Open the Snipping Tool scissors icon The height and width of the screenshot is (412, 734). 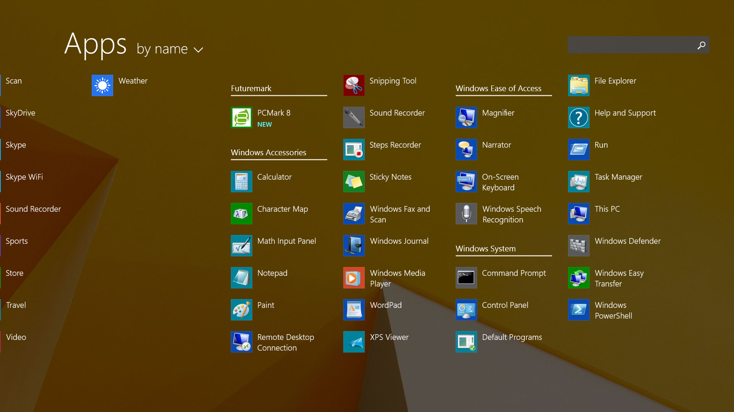coord(354,85)
